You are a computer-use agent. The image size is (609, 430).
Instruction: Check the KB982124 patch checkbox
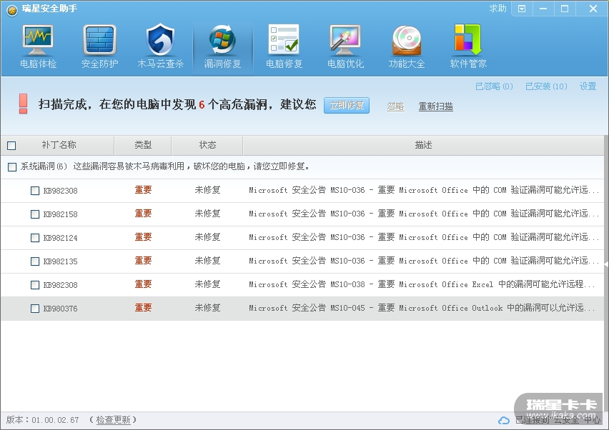click(x=35, y=238)
